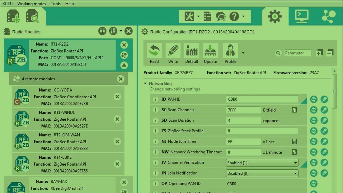This screenshot has height=193, width=343.
Task: Open Node Join Time calculator icon
Action: click(x=294, y=142)
